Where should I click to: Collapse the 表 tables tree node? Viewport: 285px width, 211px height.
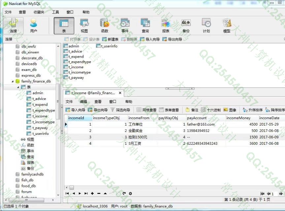point(18,87)
